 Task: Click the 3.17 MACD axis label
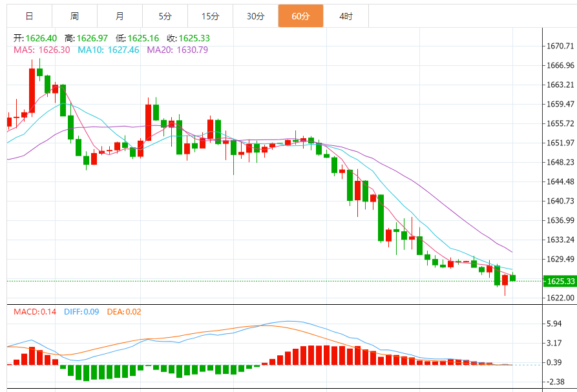554,343
